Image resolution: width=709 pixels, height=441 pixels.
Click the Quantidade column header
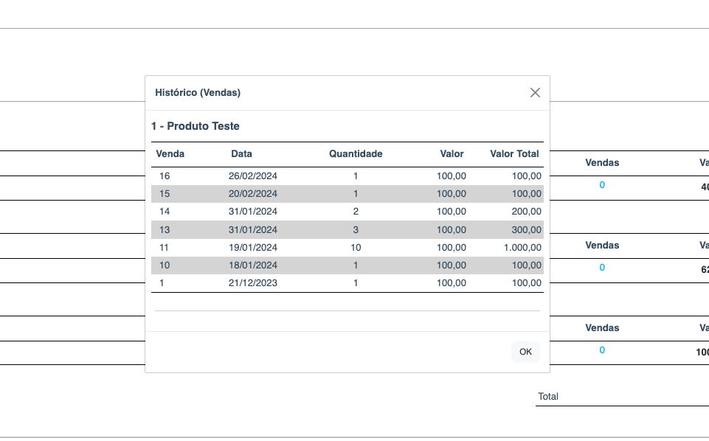[356, 154]
